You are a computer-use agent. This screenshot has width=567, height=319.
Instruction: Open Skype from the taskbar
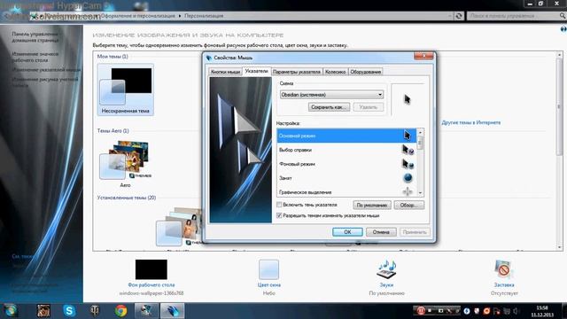pos(69,311)
